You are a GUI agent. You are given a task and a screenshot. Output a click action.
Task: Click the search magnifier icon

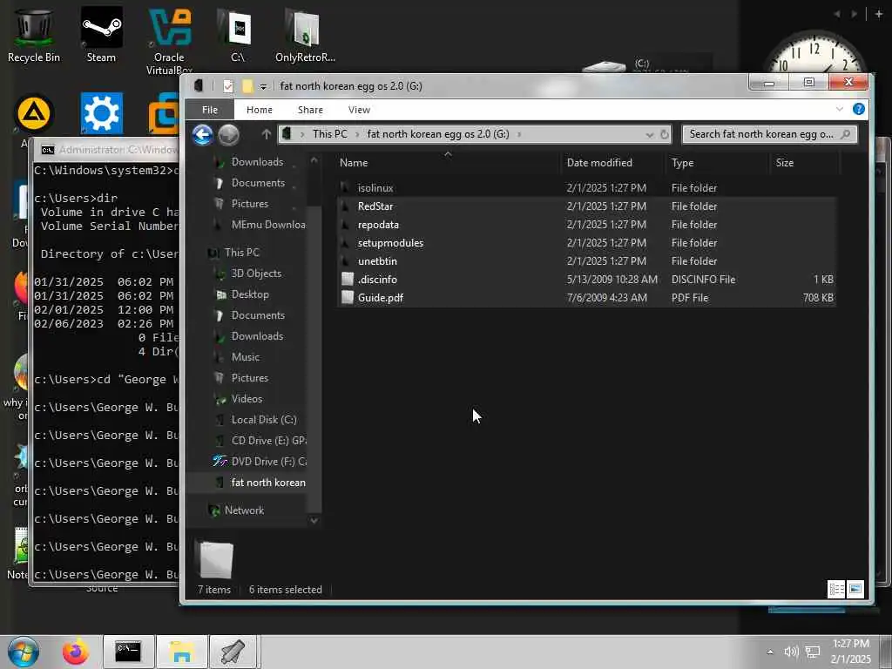[845, 134]
